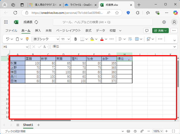Click the Paste clipboard icon
This screenshot has width=180, height=134.
pyautogui.click(x=17, y=39)
